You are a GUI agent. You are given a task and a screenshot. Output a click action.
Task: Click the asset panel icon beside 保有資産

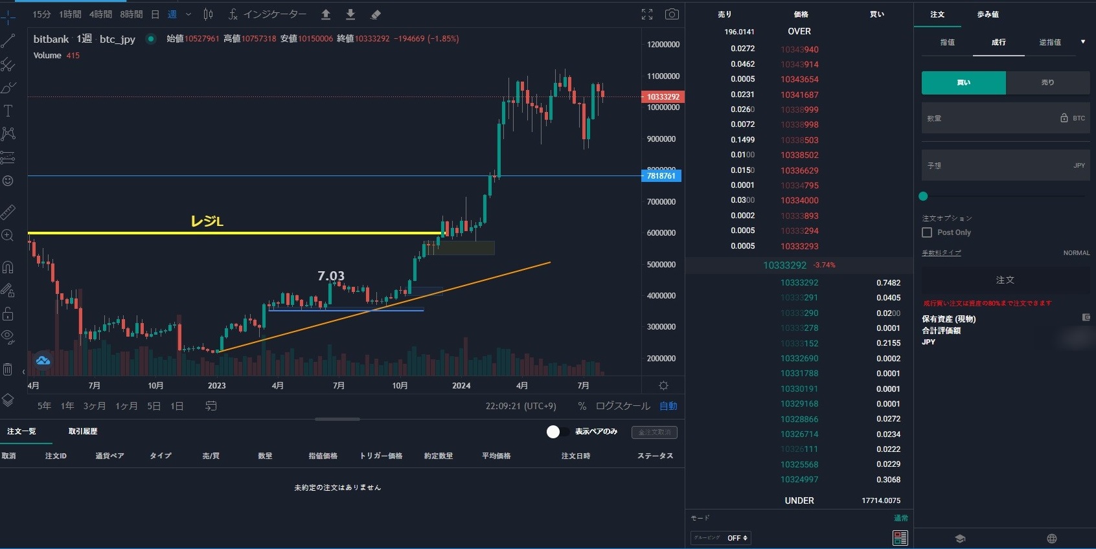click(x=1086, y=317)
